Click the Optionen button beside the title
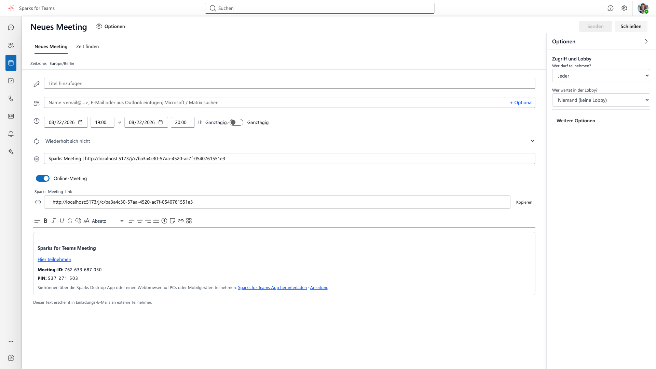Viewport: 656px width, 369px height. coord(111,26)
